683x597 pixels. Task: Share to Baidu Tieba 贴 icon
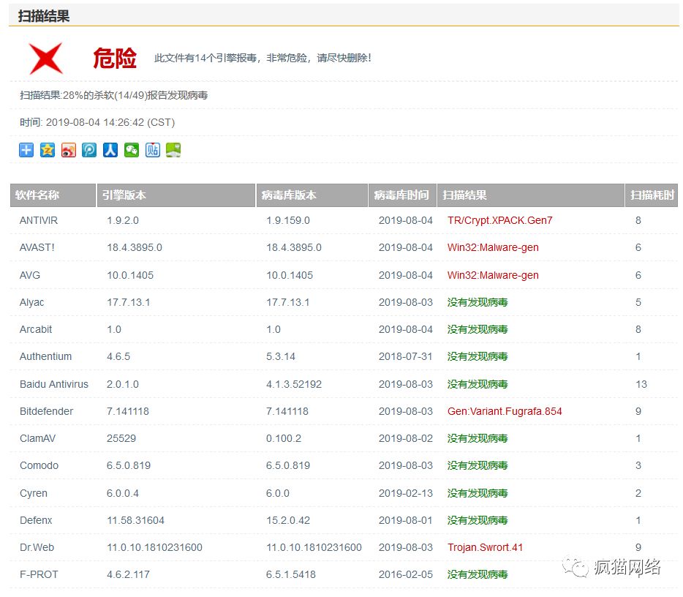coord(152,150)
